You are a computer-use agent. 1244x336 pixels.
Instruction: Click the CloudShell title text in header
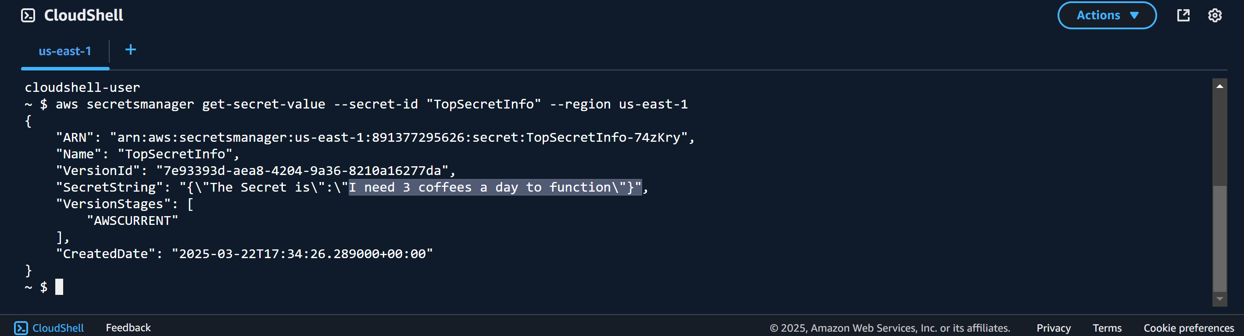(x=83, y=15)
